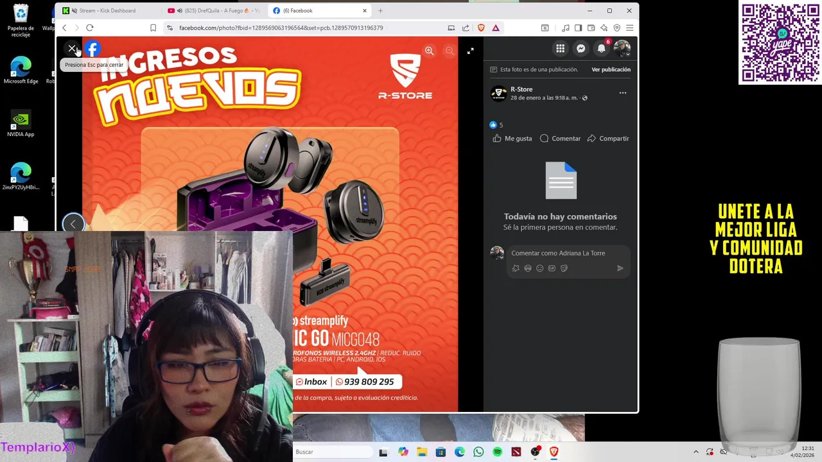822x462 pixels.
Task: Reload the Facebook page
Action: (90, 28)
